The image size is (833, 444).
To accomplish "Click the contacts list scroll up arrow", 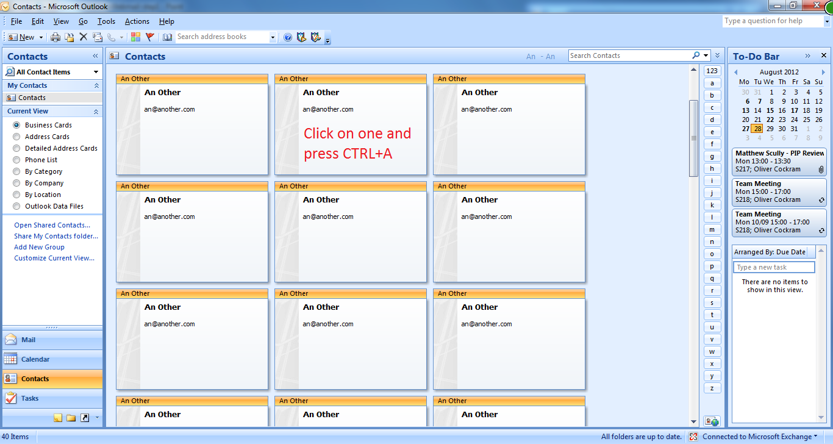I will pyautogui.click(x=693, y=69).
